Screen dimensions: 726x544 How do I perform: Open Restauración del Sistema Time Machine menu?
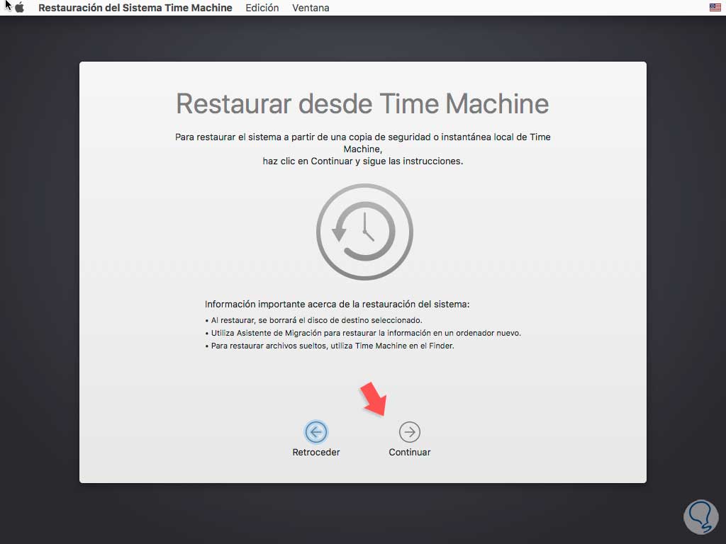[135, 8]
